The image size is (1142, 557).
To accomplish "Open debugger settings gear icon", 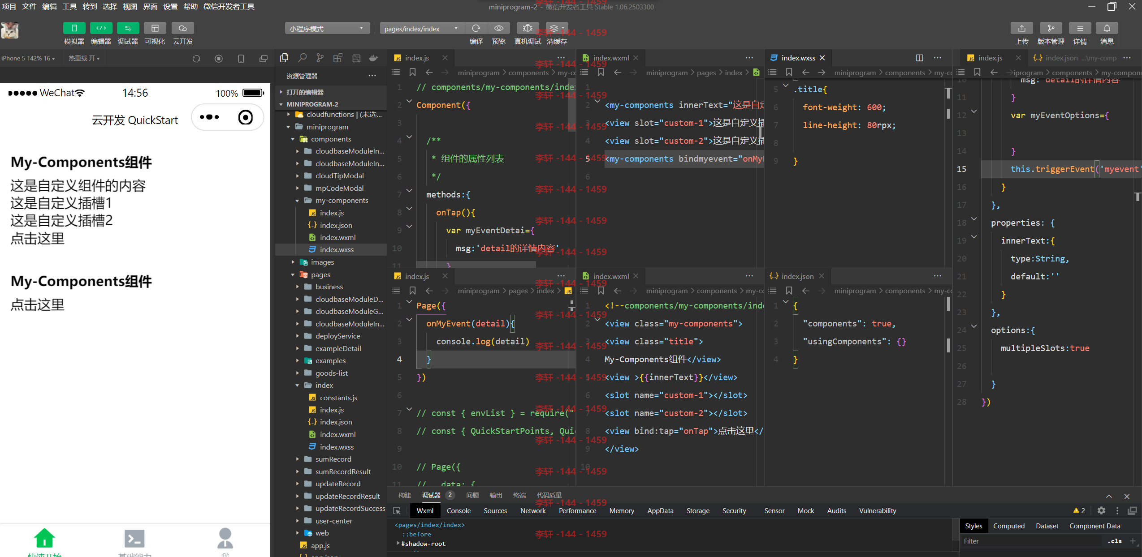I will tap(1101, 510).
